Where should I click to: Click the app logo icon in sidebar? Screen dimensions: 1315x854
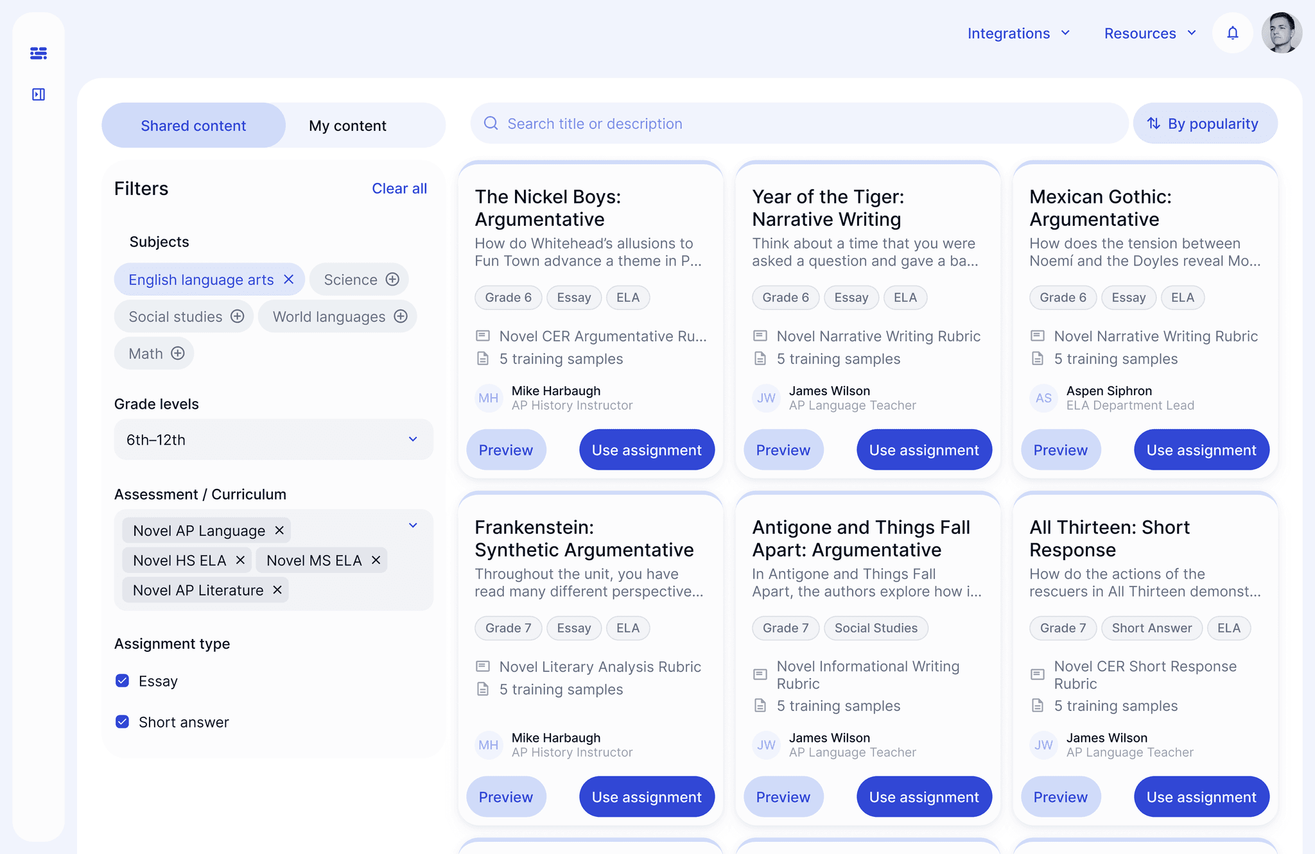pyautogui.click(x=39, y=53)
